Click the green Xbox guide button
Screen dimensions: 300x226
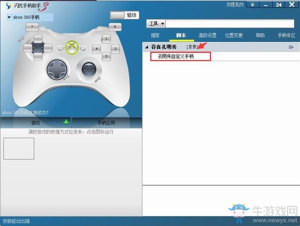tap(72, 47)
